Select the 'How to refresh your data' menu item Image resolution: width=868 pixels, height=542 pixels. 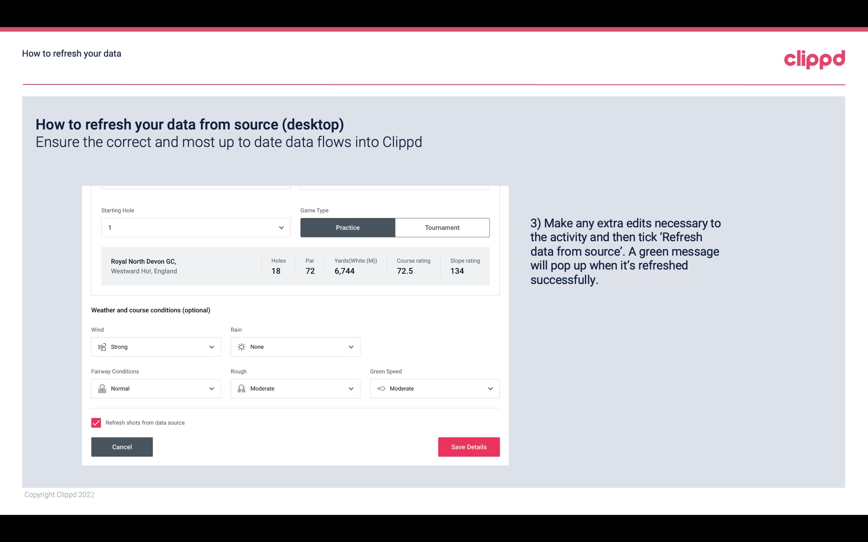point(71,53)
